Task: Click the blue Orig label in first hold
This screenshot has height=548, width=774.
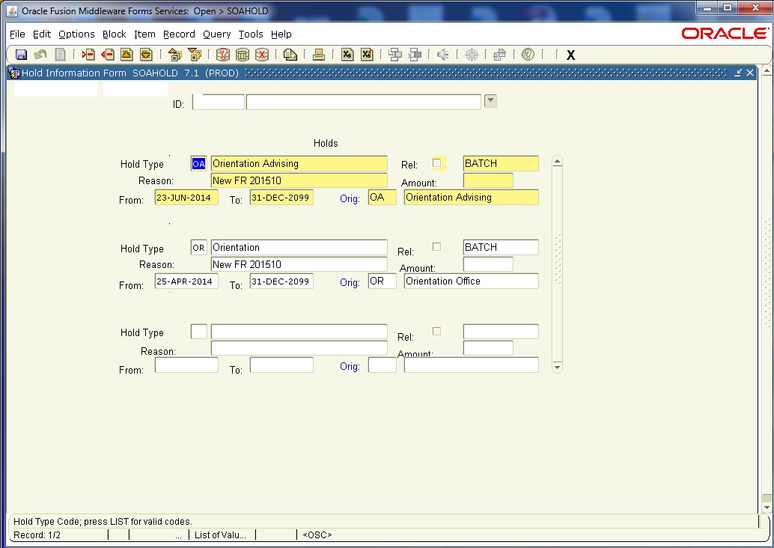Action: (x=350, y=198)
